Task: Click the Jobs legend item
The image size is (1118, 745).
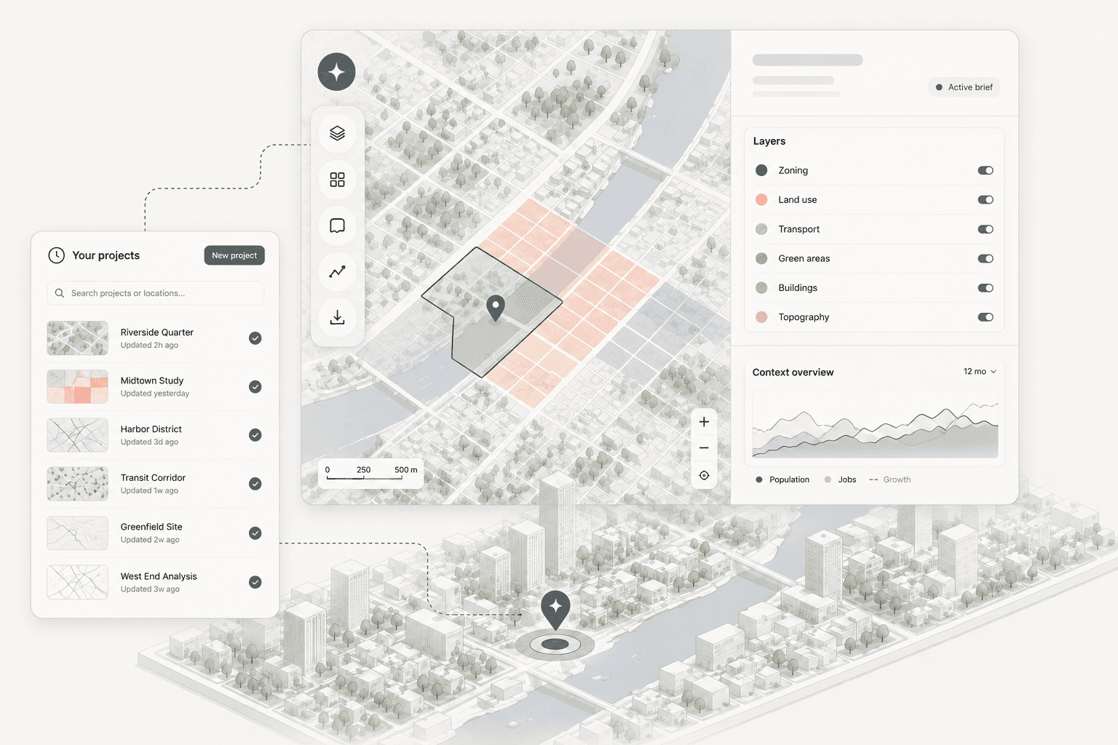Action: click(840, 479)
